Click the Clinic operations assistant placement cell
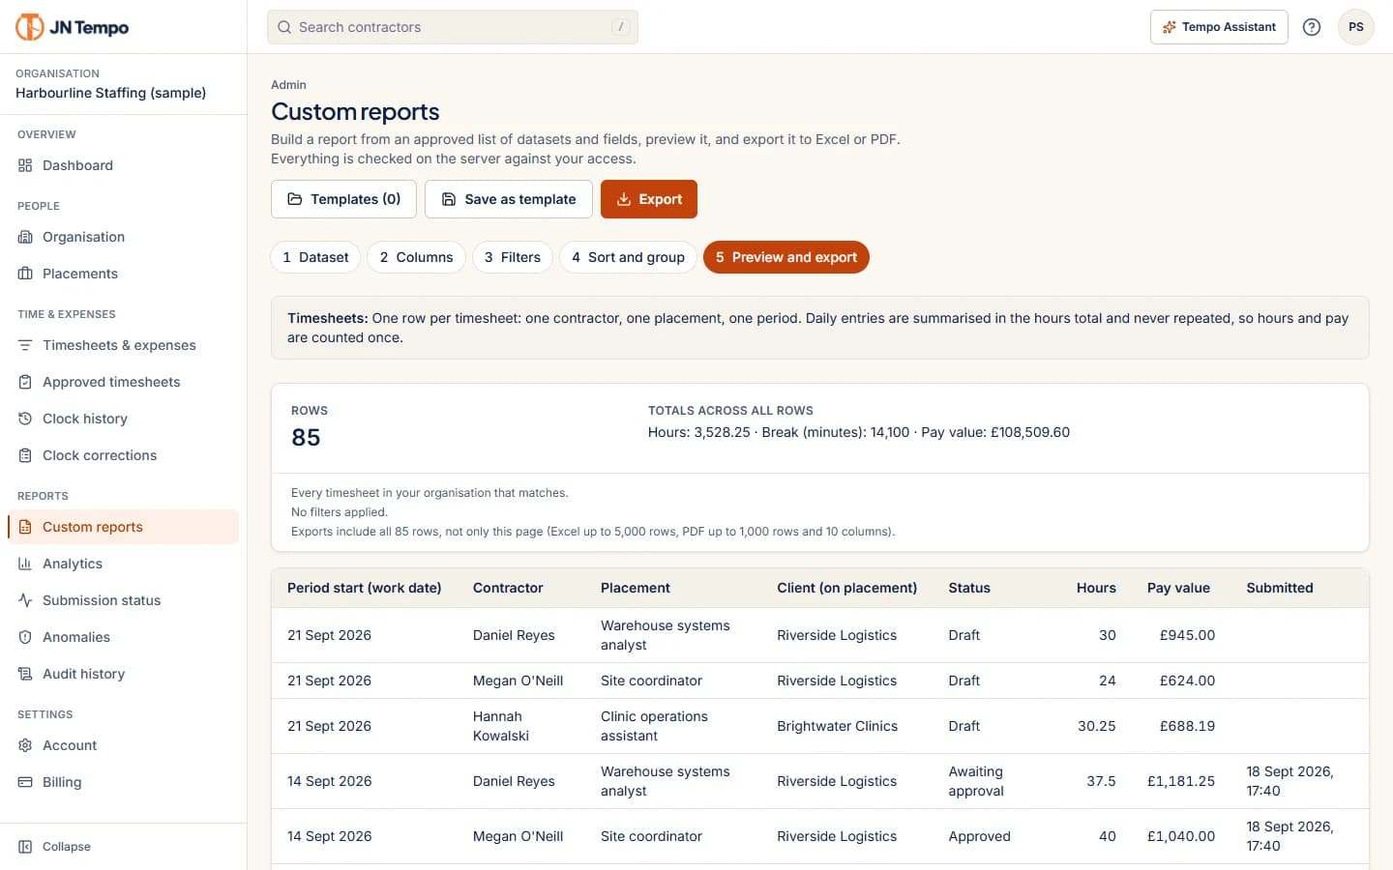 654,726
